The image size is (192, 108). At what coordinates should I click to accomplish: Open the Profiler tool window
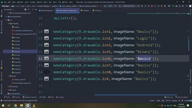(x=43, y=97)
